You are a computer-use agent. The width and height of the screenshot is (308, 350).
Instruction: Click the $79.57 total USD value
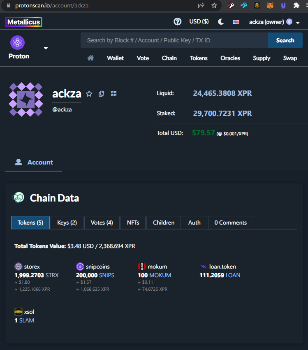(203, 133)
